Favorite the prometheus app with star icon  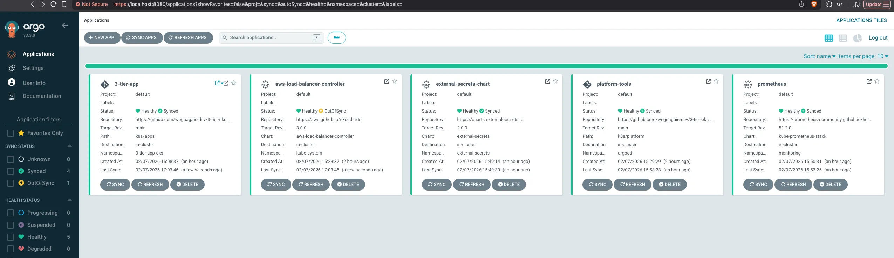[x=877, y=81]
